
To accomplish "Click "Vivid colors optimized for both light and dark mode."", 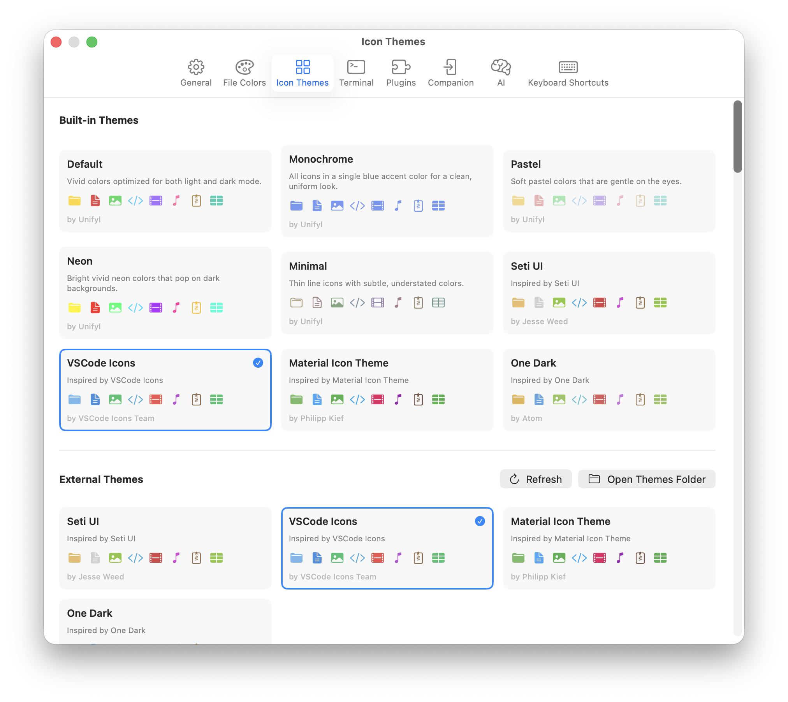I will [x=164, y=181].
